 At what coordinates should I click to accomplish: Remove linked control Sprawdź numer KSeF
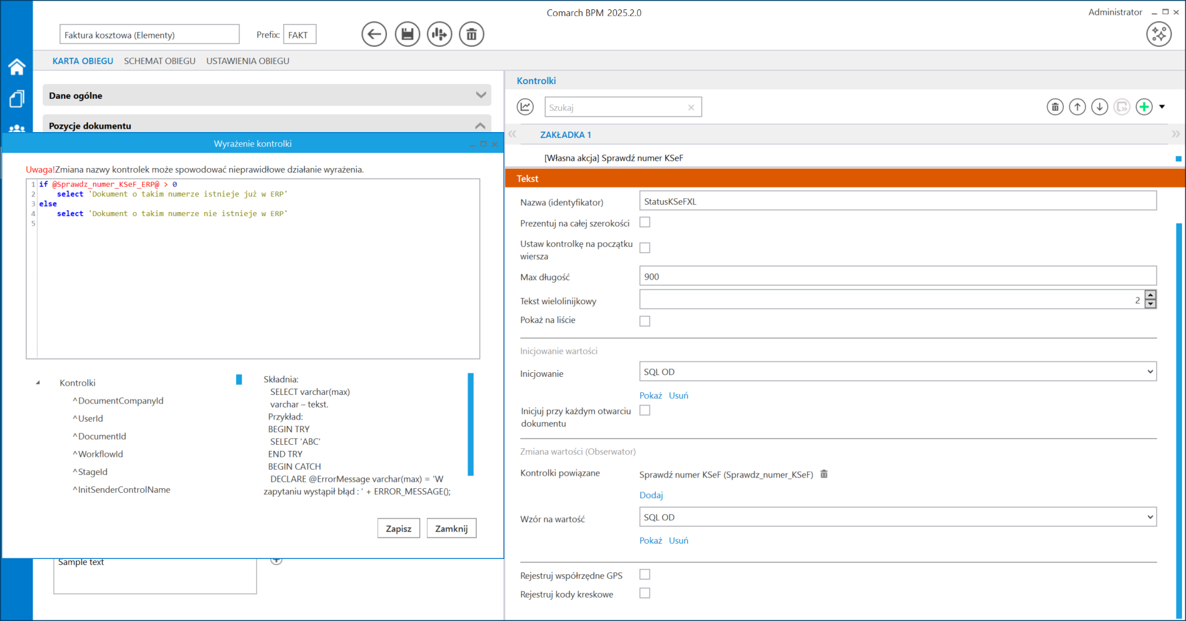(824, 474)
